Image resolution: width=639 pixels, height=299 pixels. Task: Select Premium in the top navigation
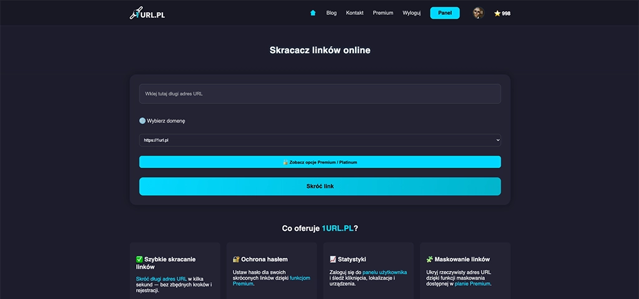[383, 13]
